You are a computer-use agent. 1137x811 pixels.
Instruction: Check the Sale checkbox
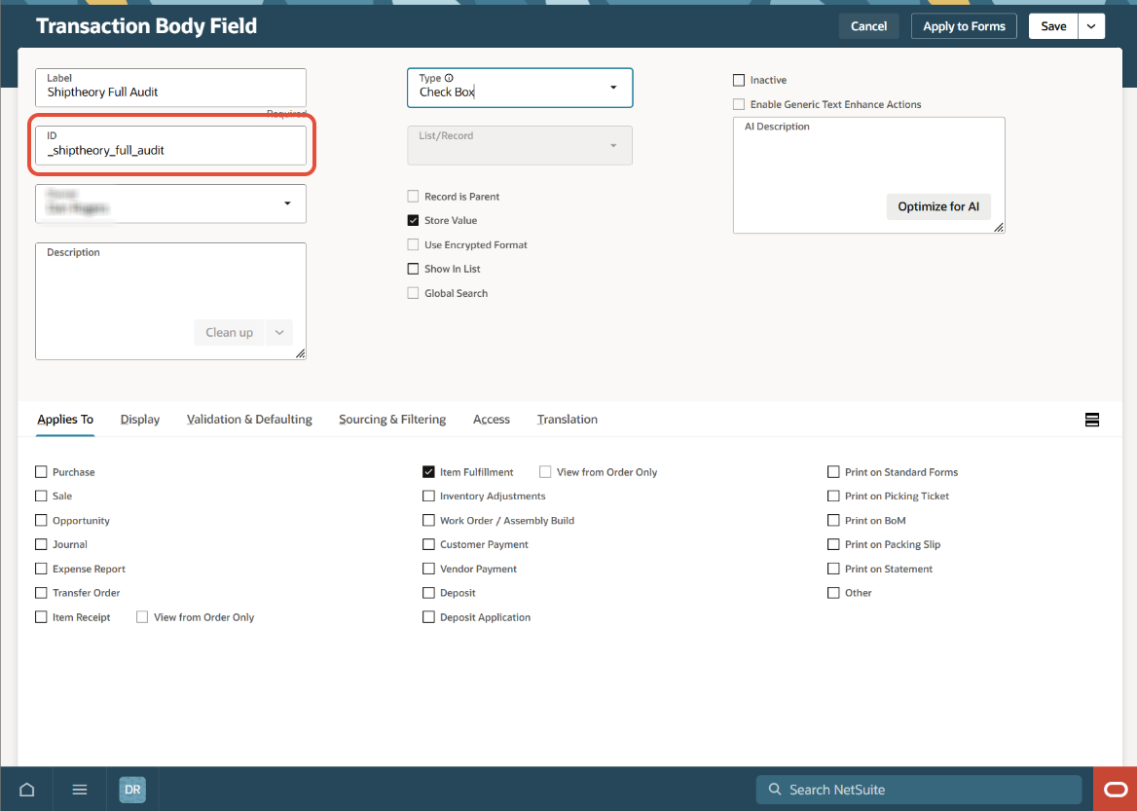41,497
